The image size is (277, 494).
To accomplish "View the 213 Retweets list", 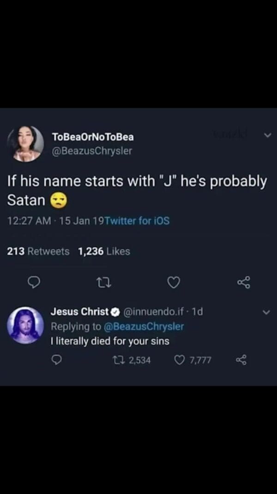I will [38, 251].
